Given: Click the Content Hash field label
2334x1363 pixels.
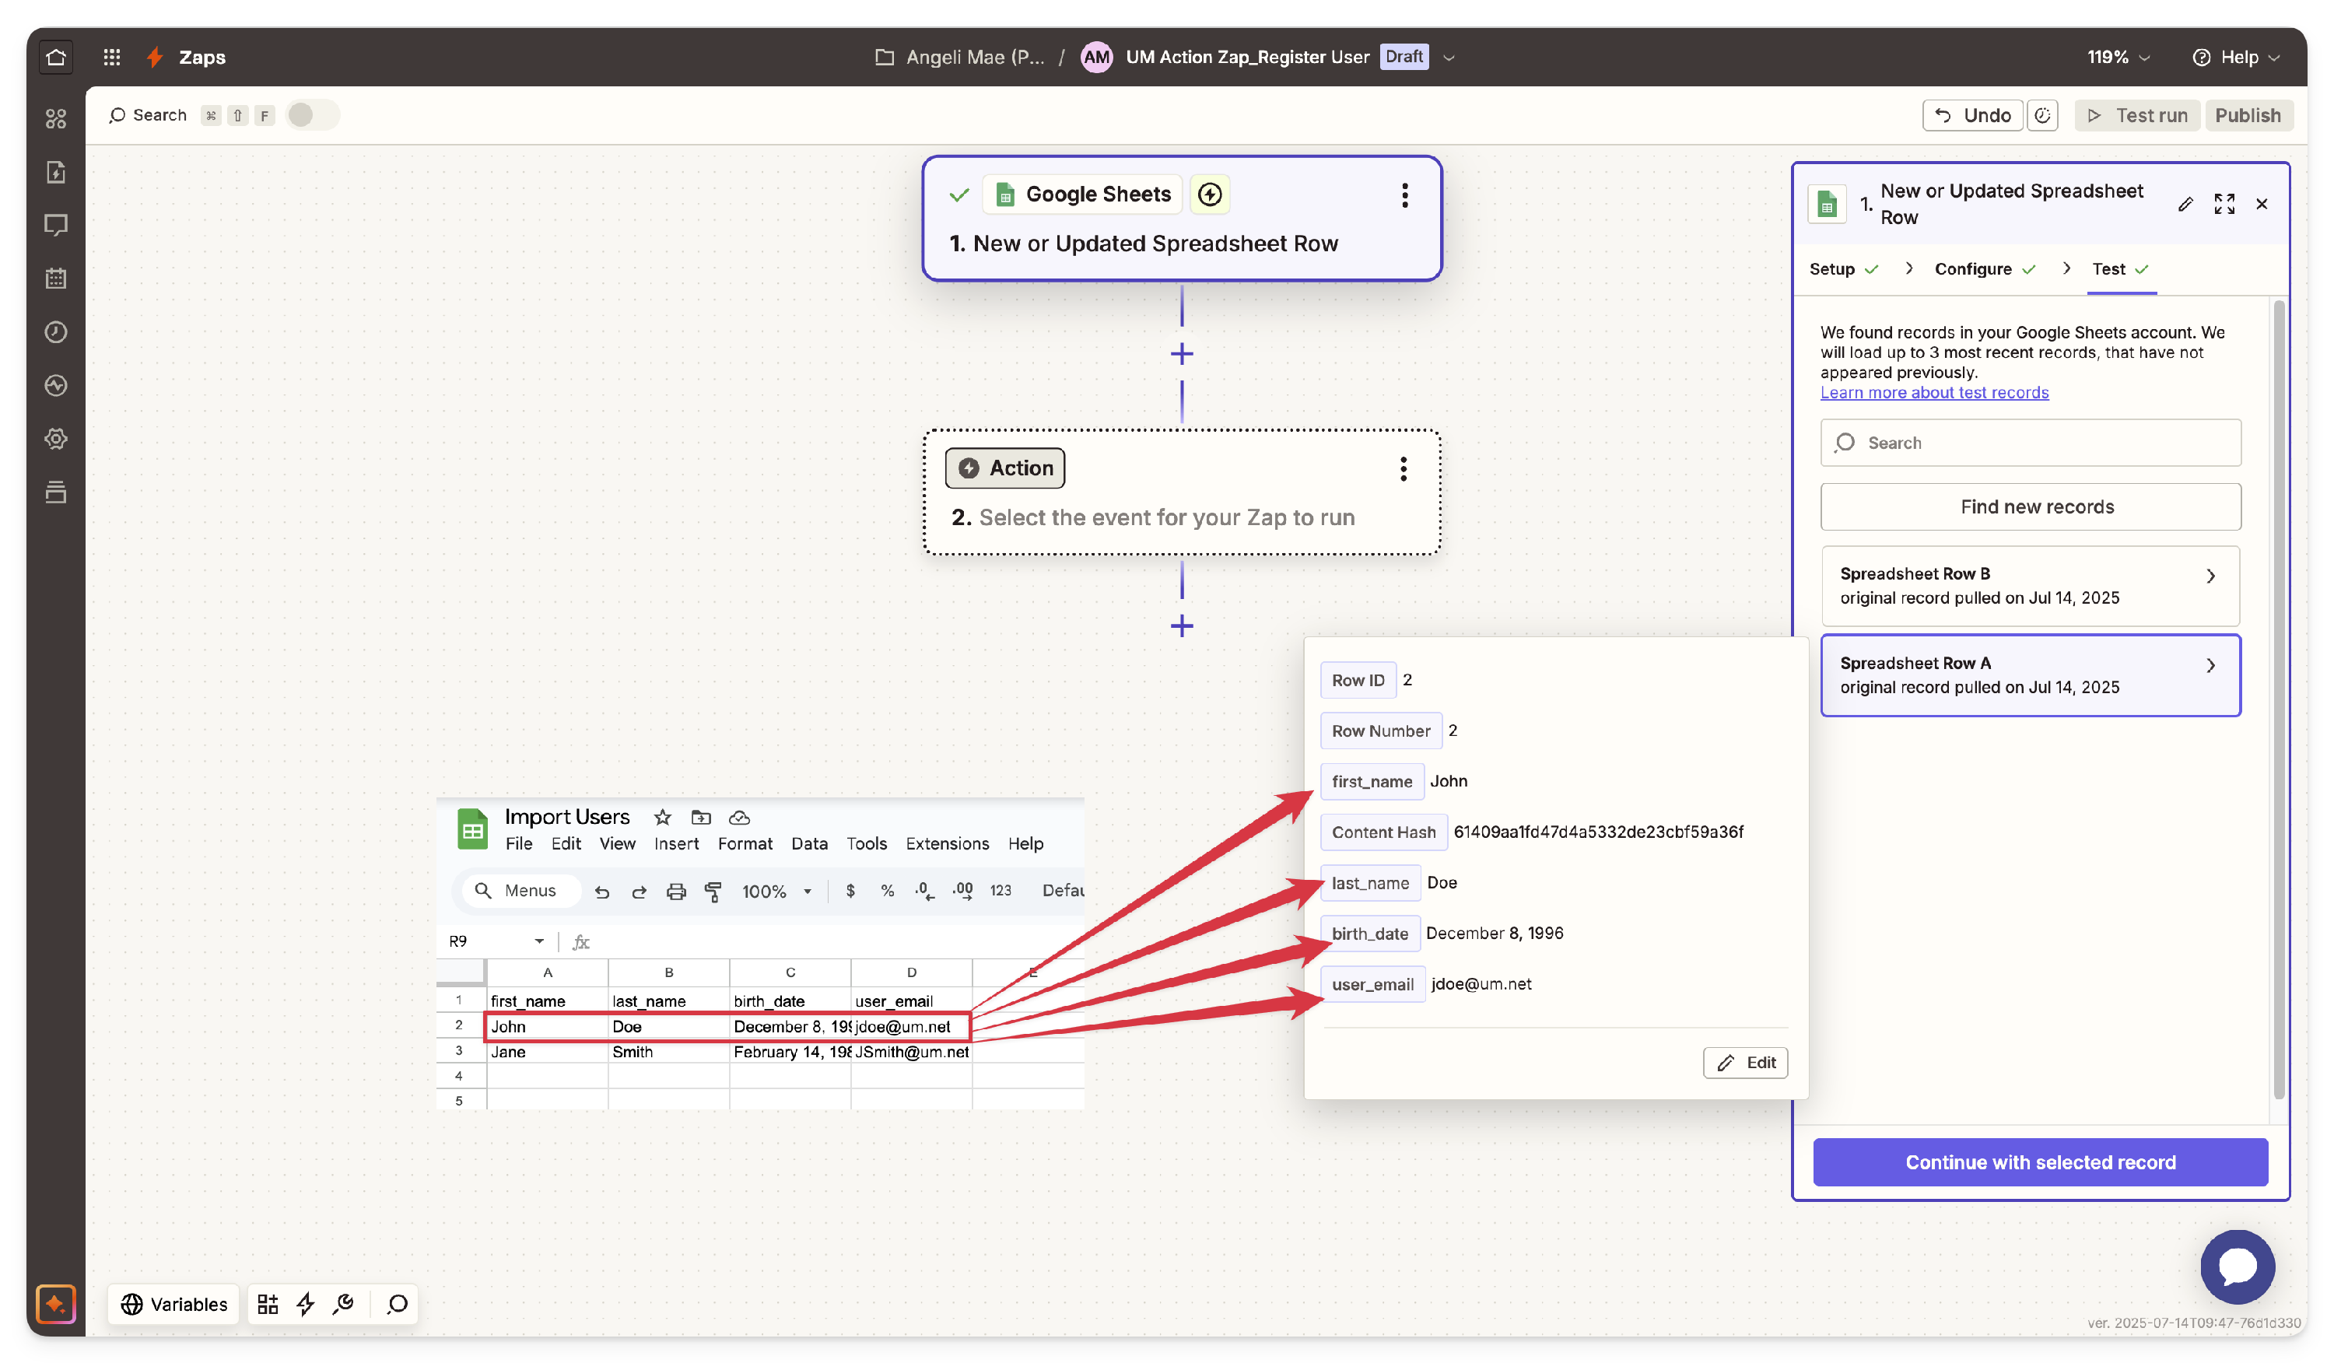Looking at the screenshot, I should click(x=1383, y=832).
